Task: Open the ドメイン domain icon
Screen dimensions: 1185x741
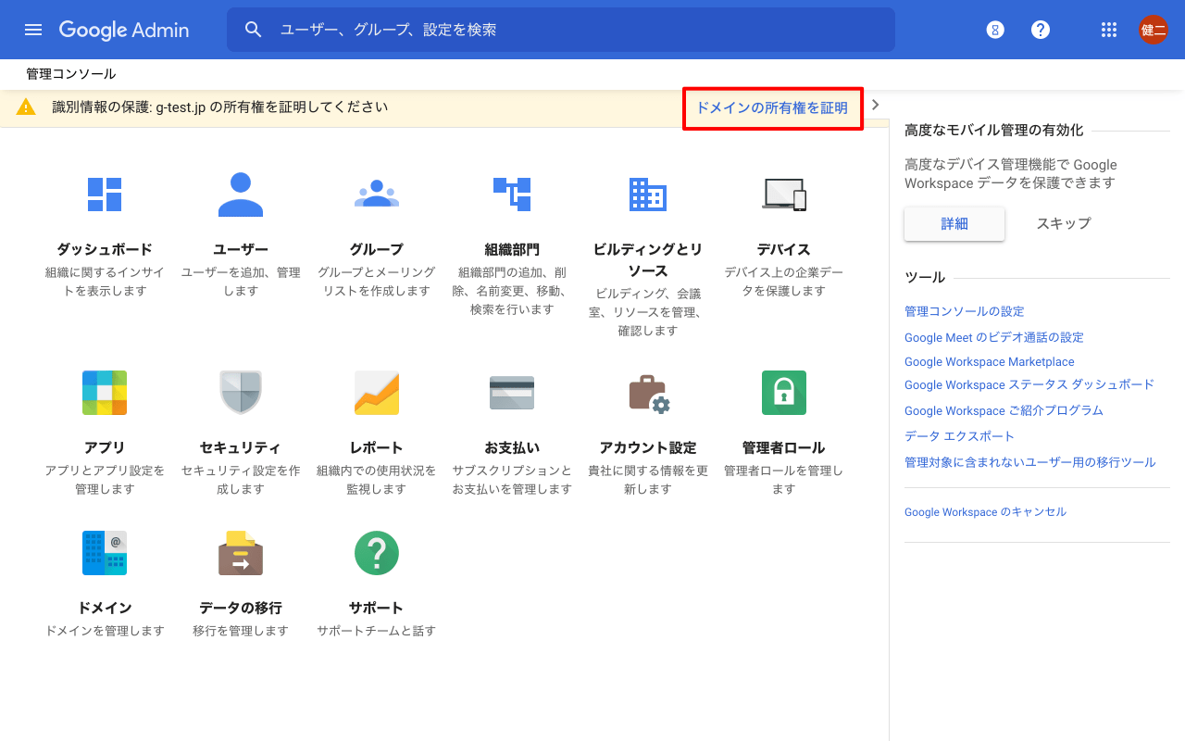Action: (105, 553)
